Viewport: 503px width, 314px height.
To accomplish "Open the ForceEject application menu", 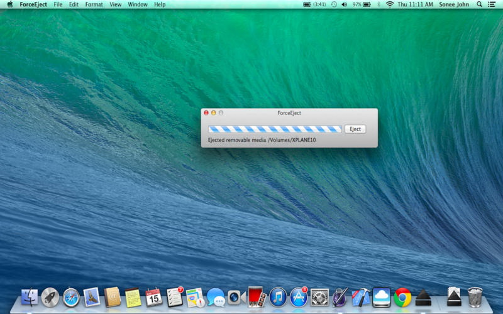I will [x=33, y=4].
